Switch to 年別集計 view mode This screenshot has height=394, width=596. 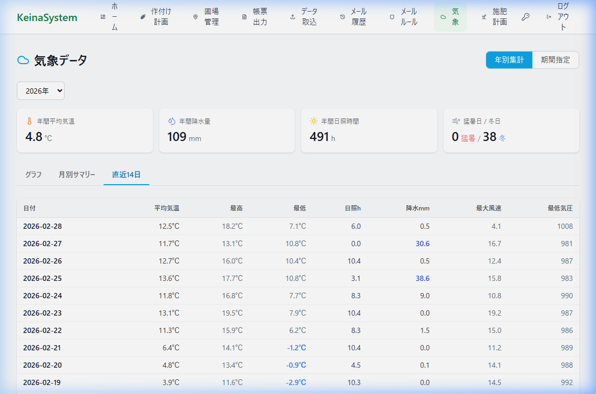[509, 60]
